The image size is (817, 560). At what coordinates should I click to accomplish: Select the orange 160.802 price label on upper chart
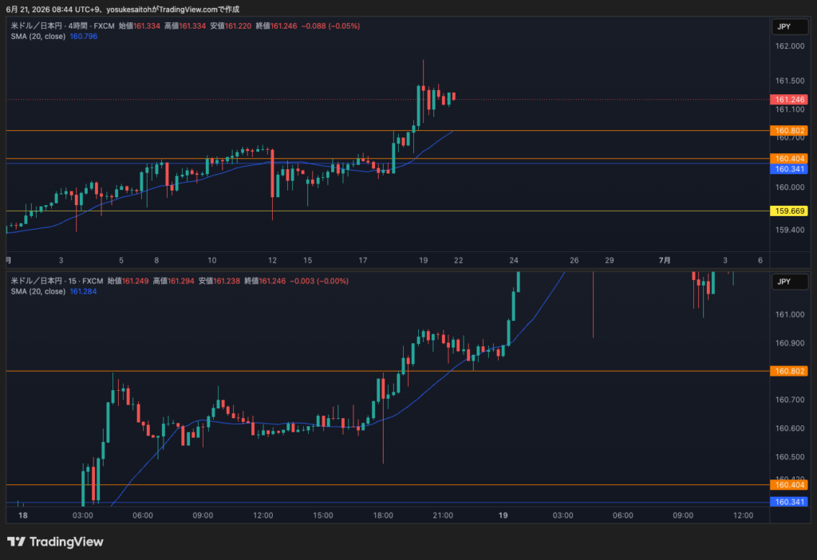coord(789,131)
